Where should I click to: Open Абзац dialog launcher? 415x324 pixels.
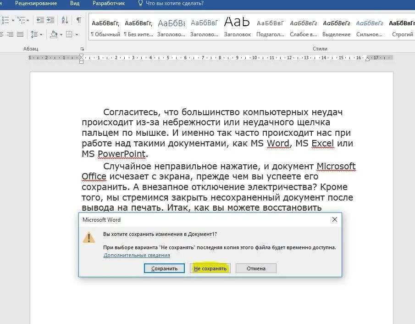(82, 49)
